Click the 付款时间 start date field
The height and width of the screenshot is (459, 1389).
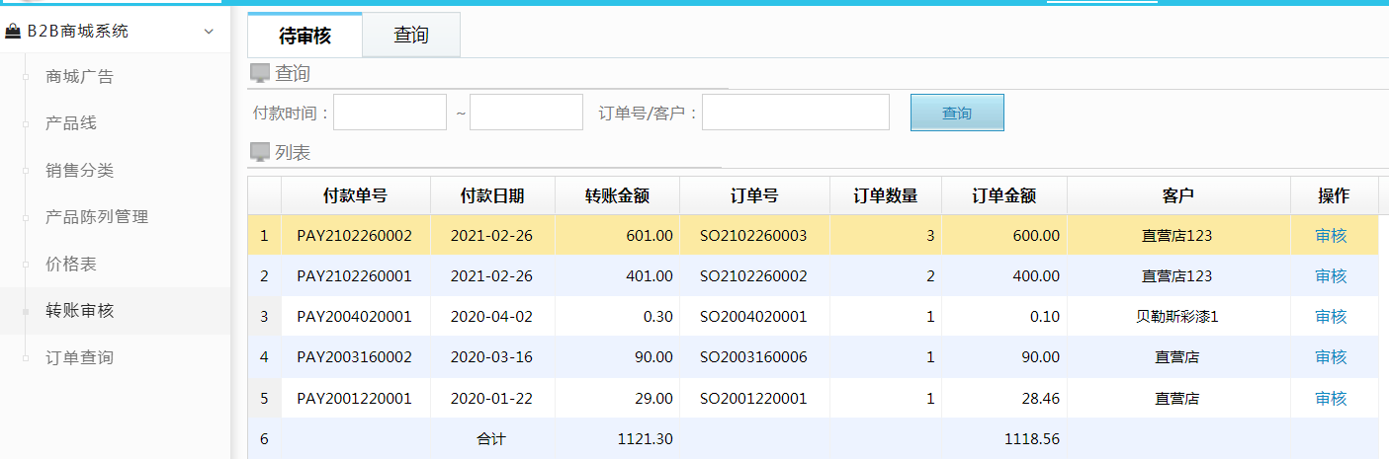(x=390, y=113)
